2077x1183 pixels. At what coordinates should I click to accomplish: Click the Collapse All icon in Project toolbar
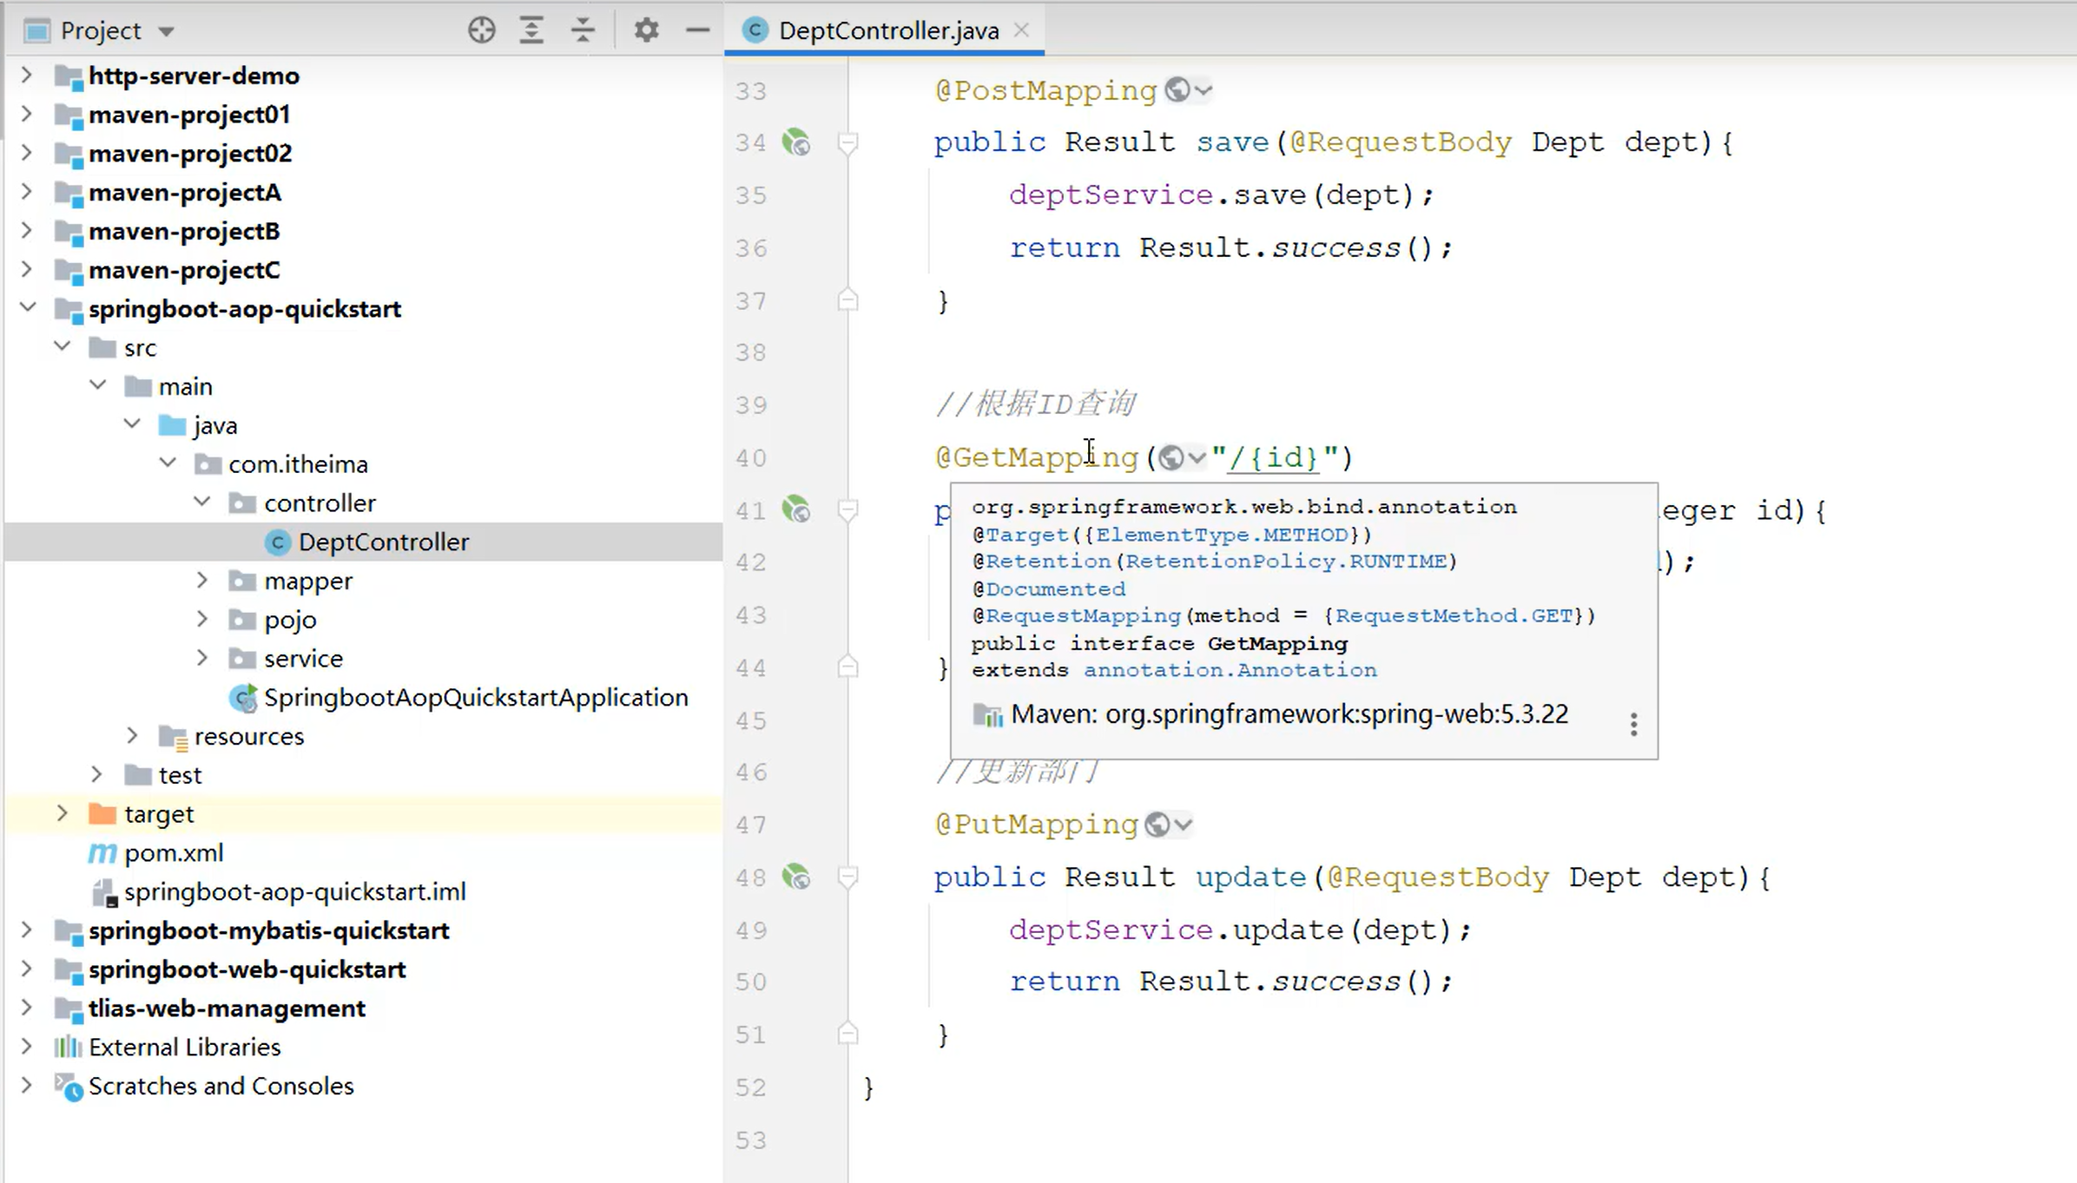pos(584,30)
